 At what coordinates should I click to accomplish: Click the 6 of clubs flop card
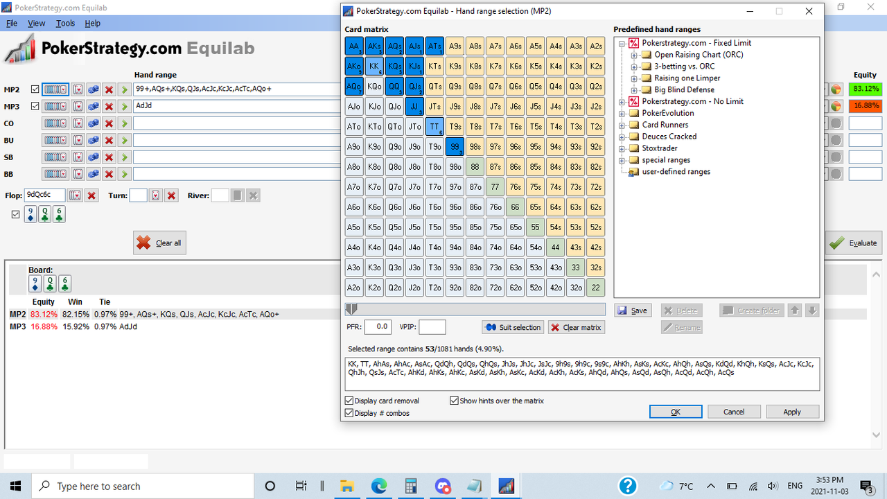click(60, 215)
